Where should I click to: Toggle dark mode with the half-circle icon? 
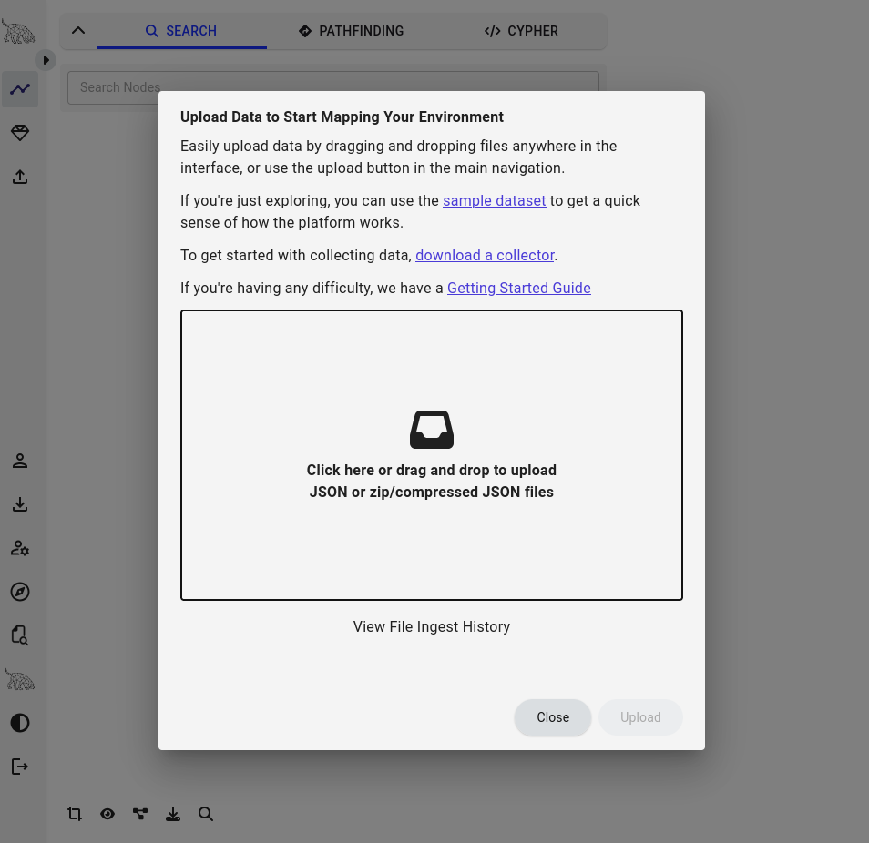(20, 723)
